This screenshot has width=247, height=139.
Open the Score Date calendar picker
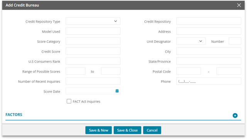pos(117,91)
